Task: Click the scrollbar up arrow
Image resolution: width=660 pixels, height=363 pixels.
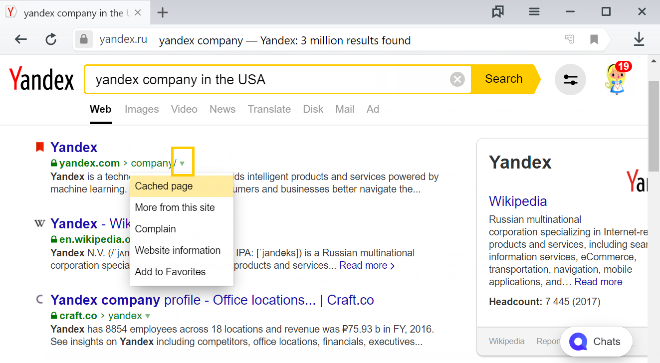Action: pos(654,60)
